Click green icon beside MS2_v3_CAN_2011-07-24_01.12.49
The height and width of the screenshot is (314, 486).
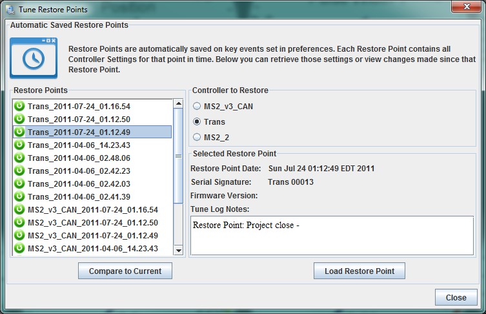(x=19, y=235)
